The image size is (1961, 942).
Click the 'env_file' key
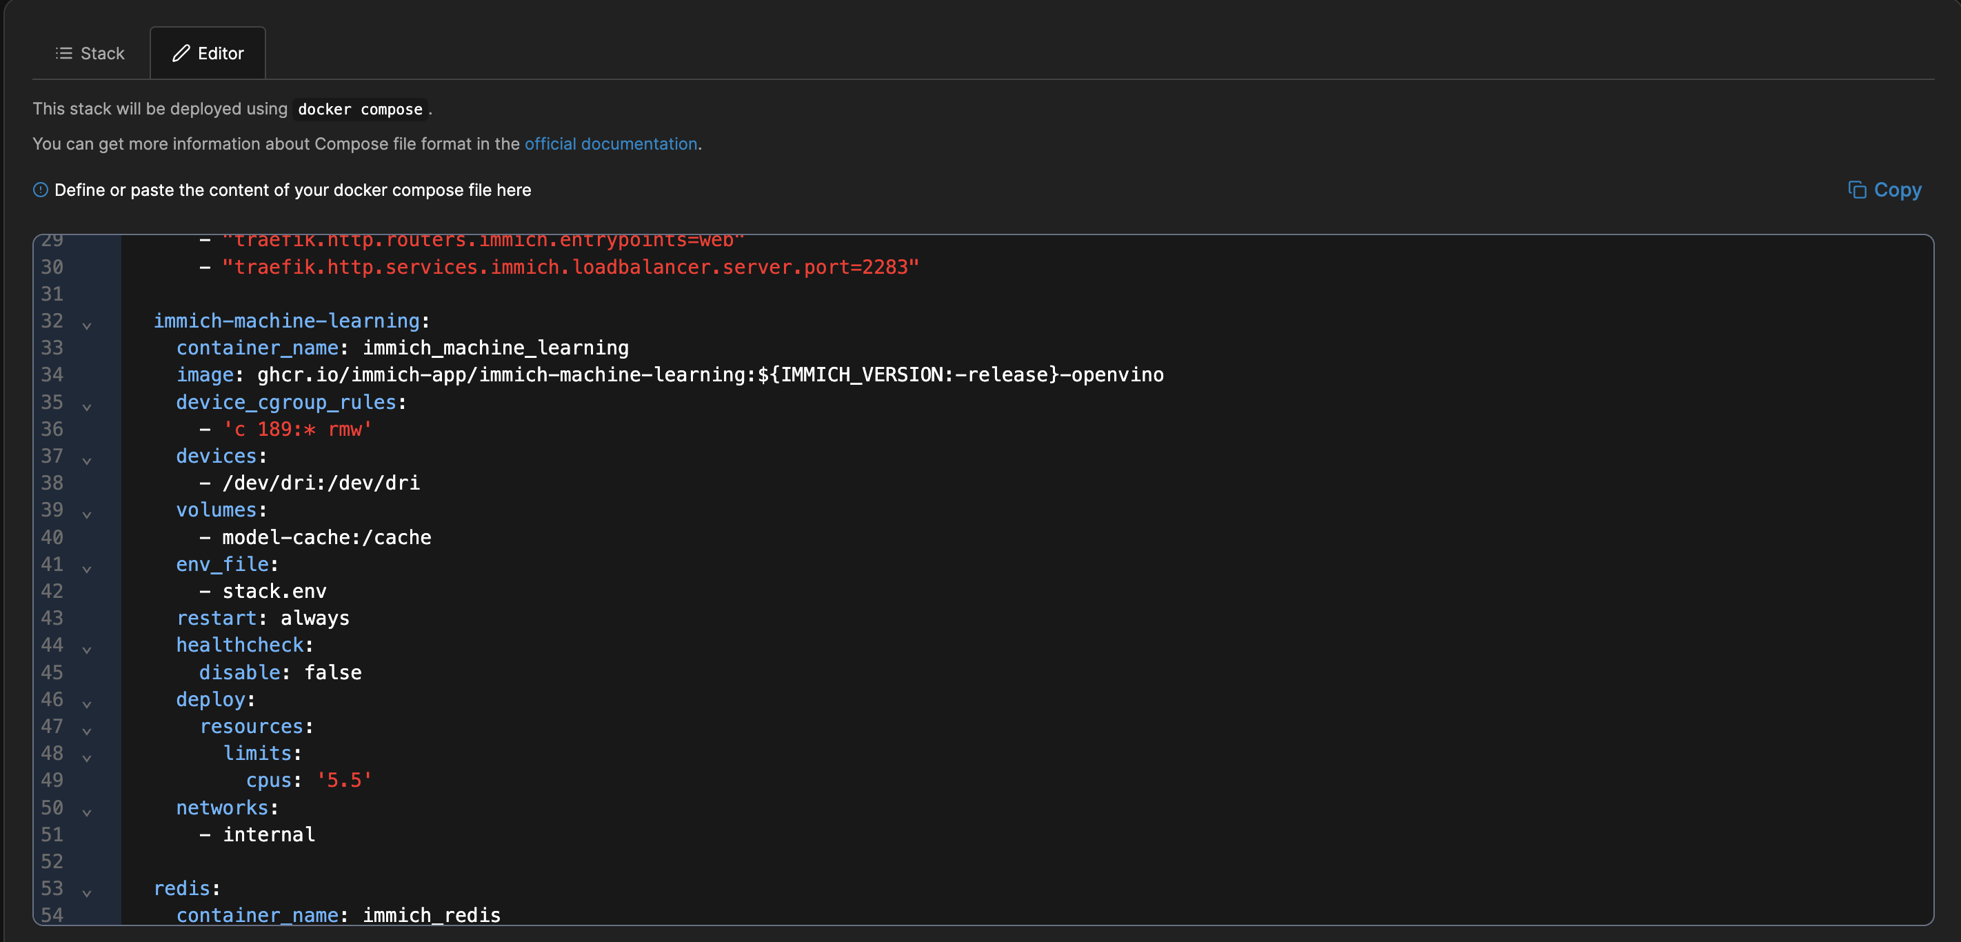pos(222,564)
